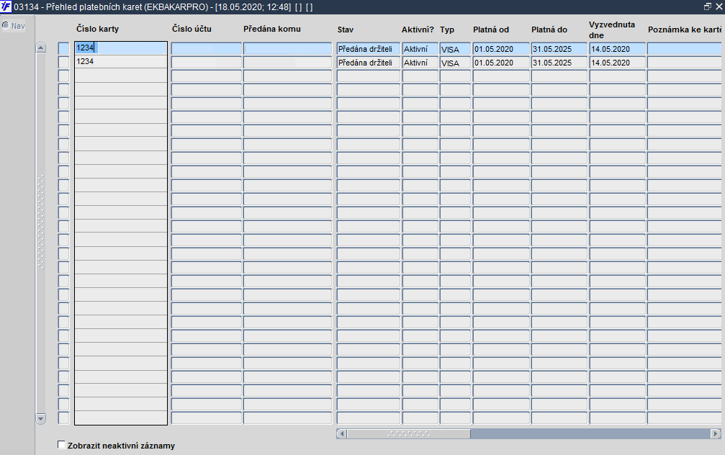The image size is (725, 455).
Task: Click the 'Číslo účtu' column header
Action: coord(192,29)
